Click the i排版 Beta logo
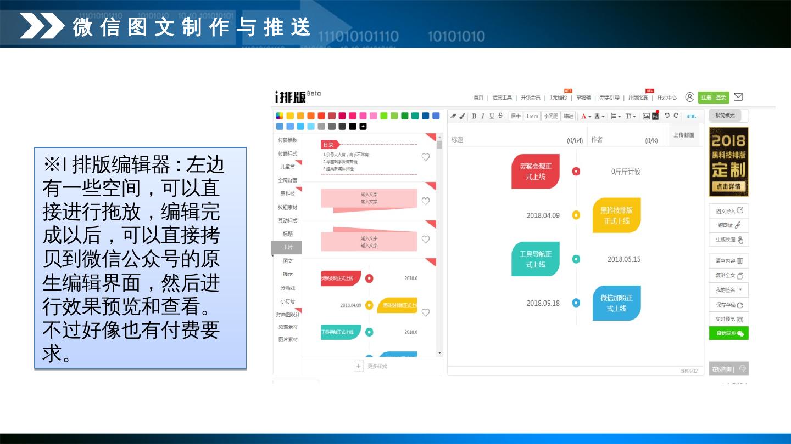Screen dimensions: 791x444 click(x=298, y=96)
